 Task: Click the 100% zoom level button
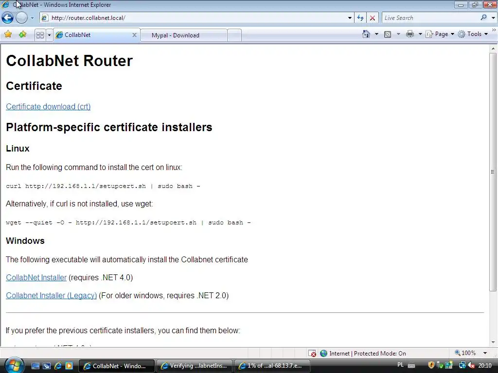(465, 353)
